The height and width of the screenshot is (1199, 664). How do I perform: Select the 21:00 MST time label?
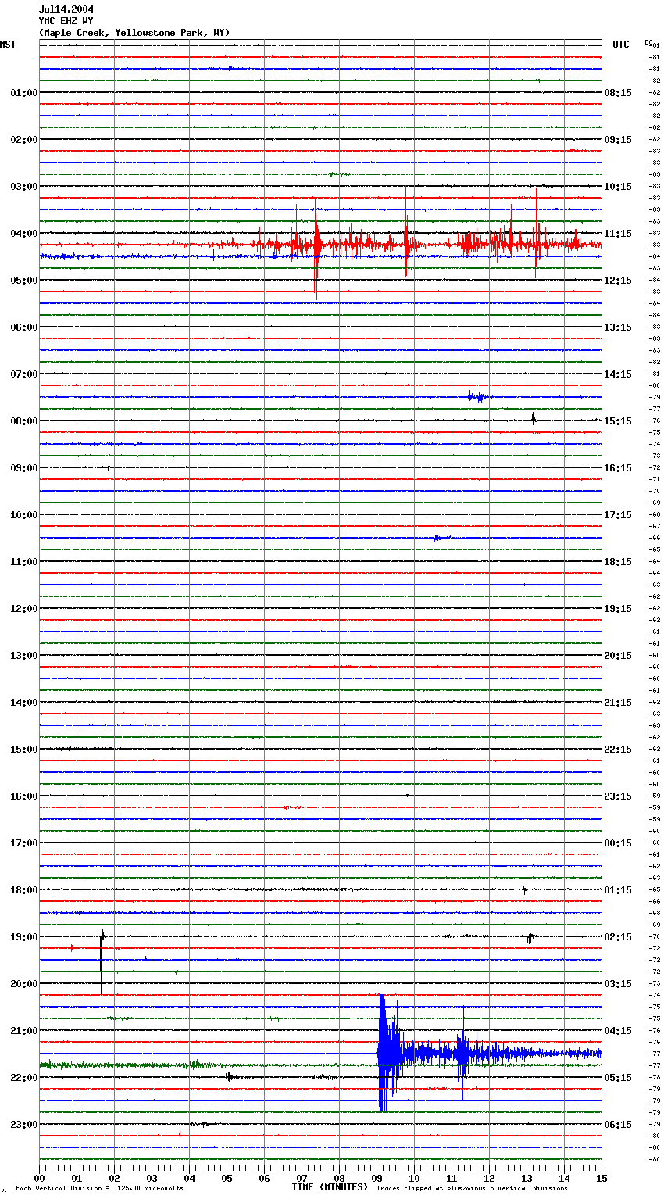[x=24, y=1031]
